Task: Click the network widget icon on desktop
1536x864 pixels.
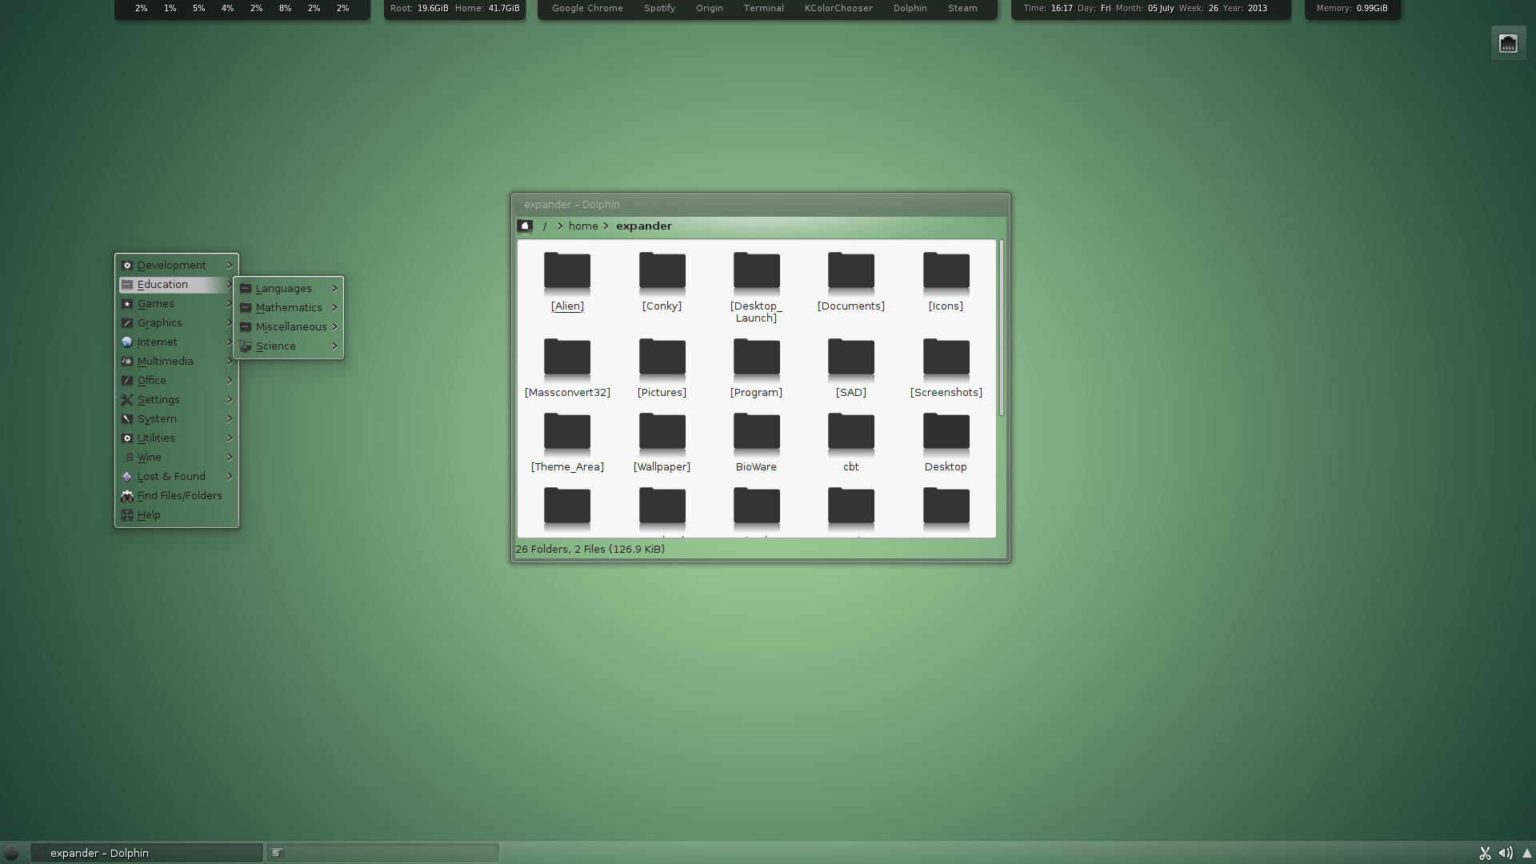Action: (1508, 43)
